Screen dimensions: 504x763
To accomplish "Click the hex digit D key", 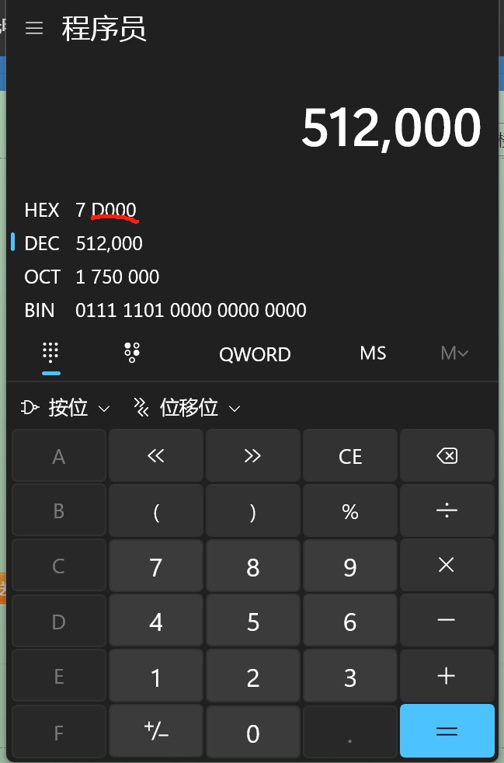I will tap(59, 621).
